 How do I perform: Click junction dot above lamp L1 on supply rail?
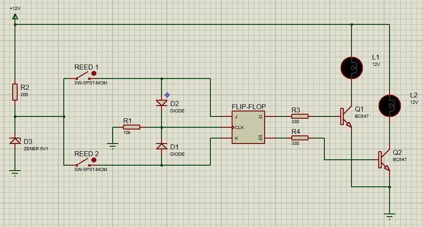[x=352, y=24]
